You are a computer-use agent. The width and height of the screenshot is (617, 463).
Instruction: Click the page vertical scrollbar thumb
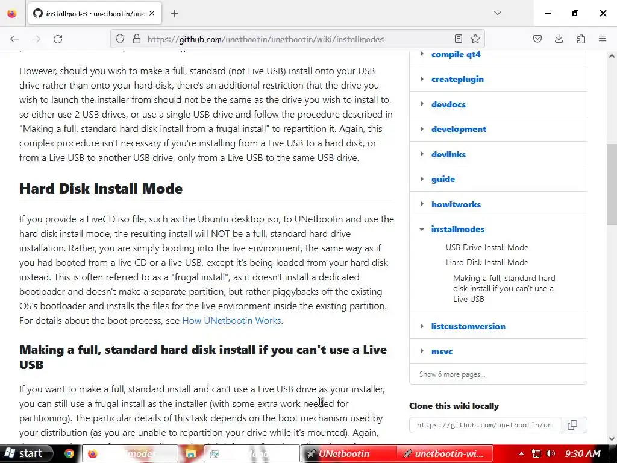[612, 184]
